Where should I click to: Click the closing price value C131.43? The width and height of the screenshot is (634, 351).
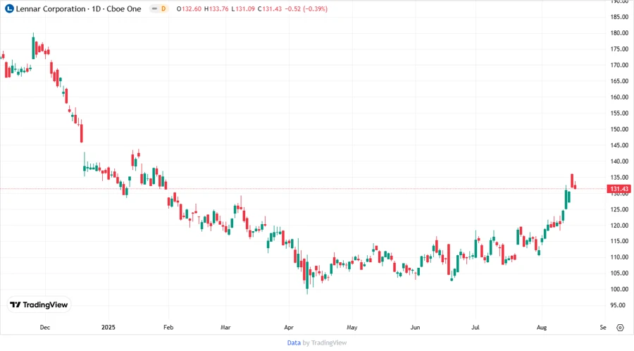click(x=271, y=8)
